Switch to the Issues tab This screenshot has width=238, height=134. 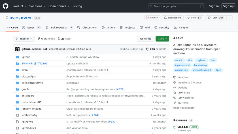pyautogui.click(x=31, y=28)
